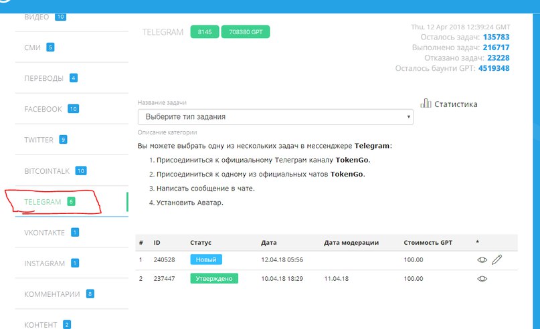Click the timestamp Thu, 12 Apr 2018

(x=460, y=27)
